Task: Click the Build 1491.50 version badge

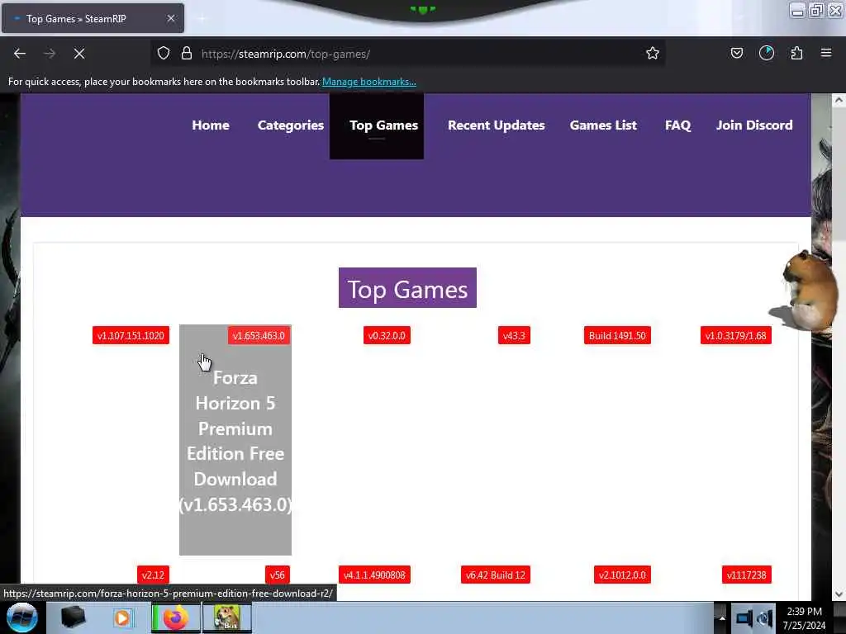Action: pyautogui.click(x=617, y=335)
